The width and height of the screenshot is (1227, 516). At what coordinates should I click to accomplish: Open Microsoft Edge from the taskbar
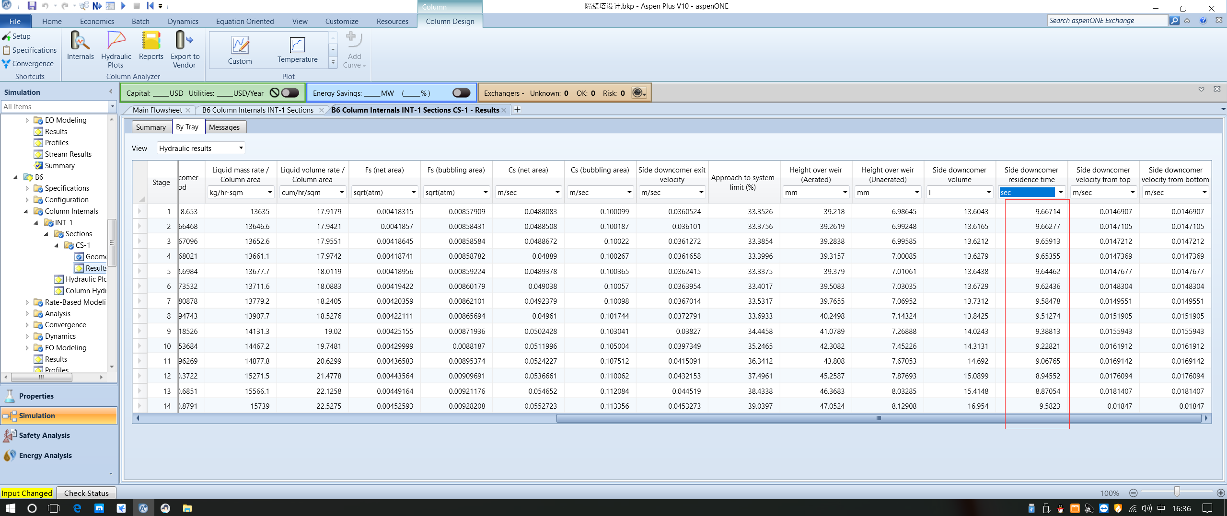click(x=77, y=508)
